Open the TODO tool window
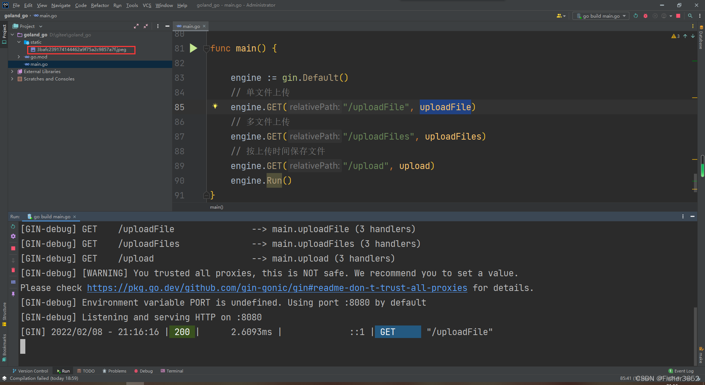This screenshot has width=705, height=385. pyautogui.click(x=86, y=371)
